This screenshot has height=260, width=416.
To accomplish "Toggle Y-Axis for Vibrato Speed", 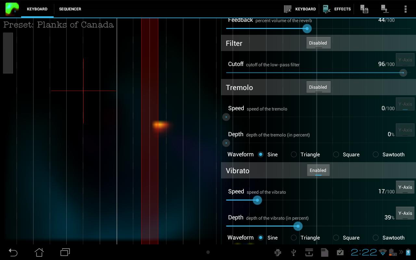I will 405,187.
